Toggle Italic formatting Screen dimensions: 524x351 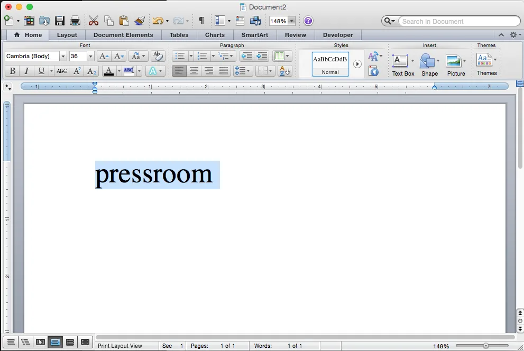coord(26,71)
